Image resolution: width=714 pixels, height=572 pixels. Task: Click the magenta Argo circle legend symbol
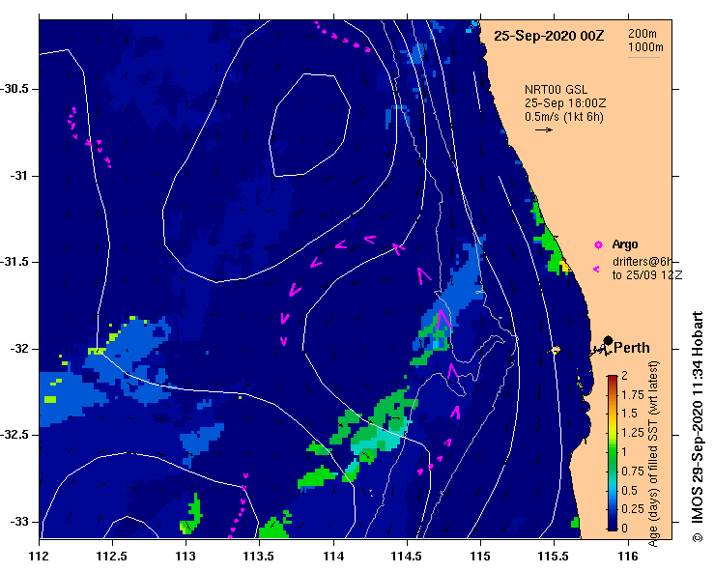pyautogui.click(x=598, y=245)
